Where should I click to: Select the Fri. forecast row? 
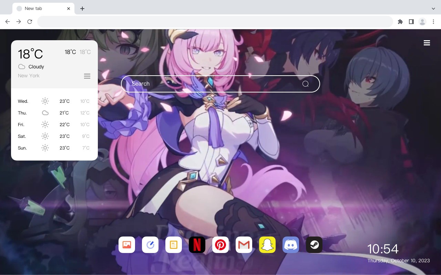[x=54, y=124]
